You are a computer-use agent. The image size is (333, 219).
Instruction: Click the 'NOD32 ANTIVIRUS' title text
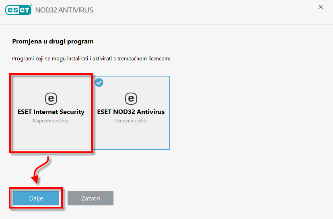coord(64,10)
